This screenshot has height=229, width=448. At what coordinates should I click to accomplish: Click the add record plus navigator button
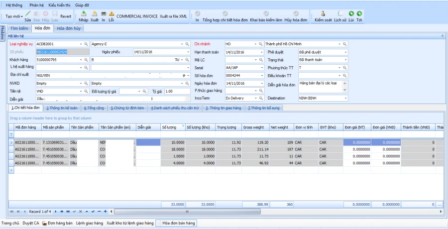106,212
